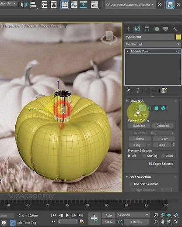Select the Multi preview selection radio
Viewport: 182px width, 227px height.
click(x=163, y=156)
